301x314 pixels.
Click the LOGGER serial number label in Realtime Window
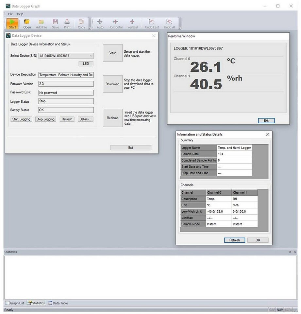click(x=198, y=48)
